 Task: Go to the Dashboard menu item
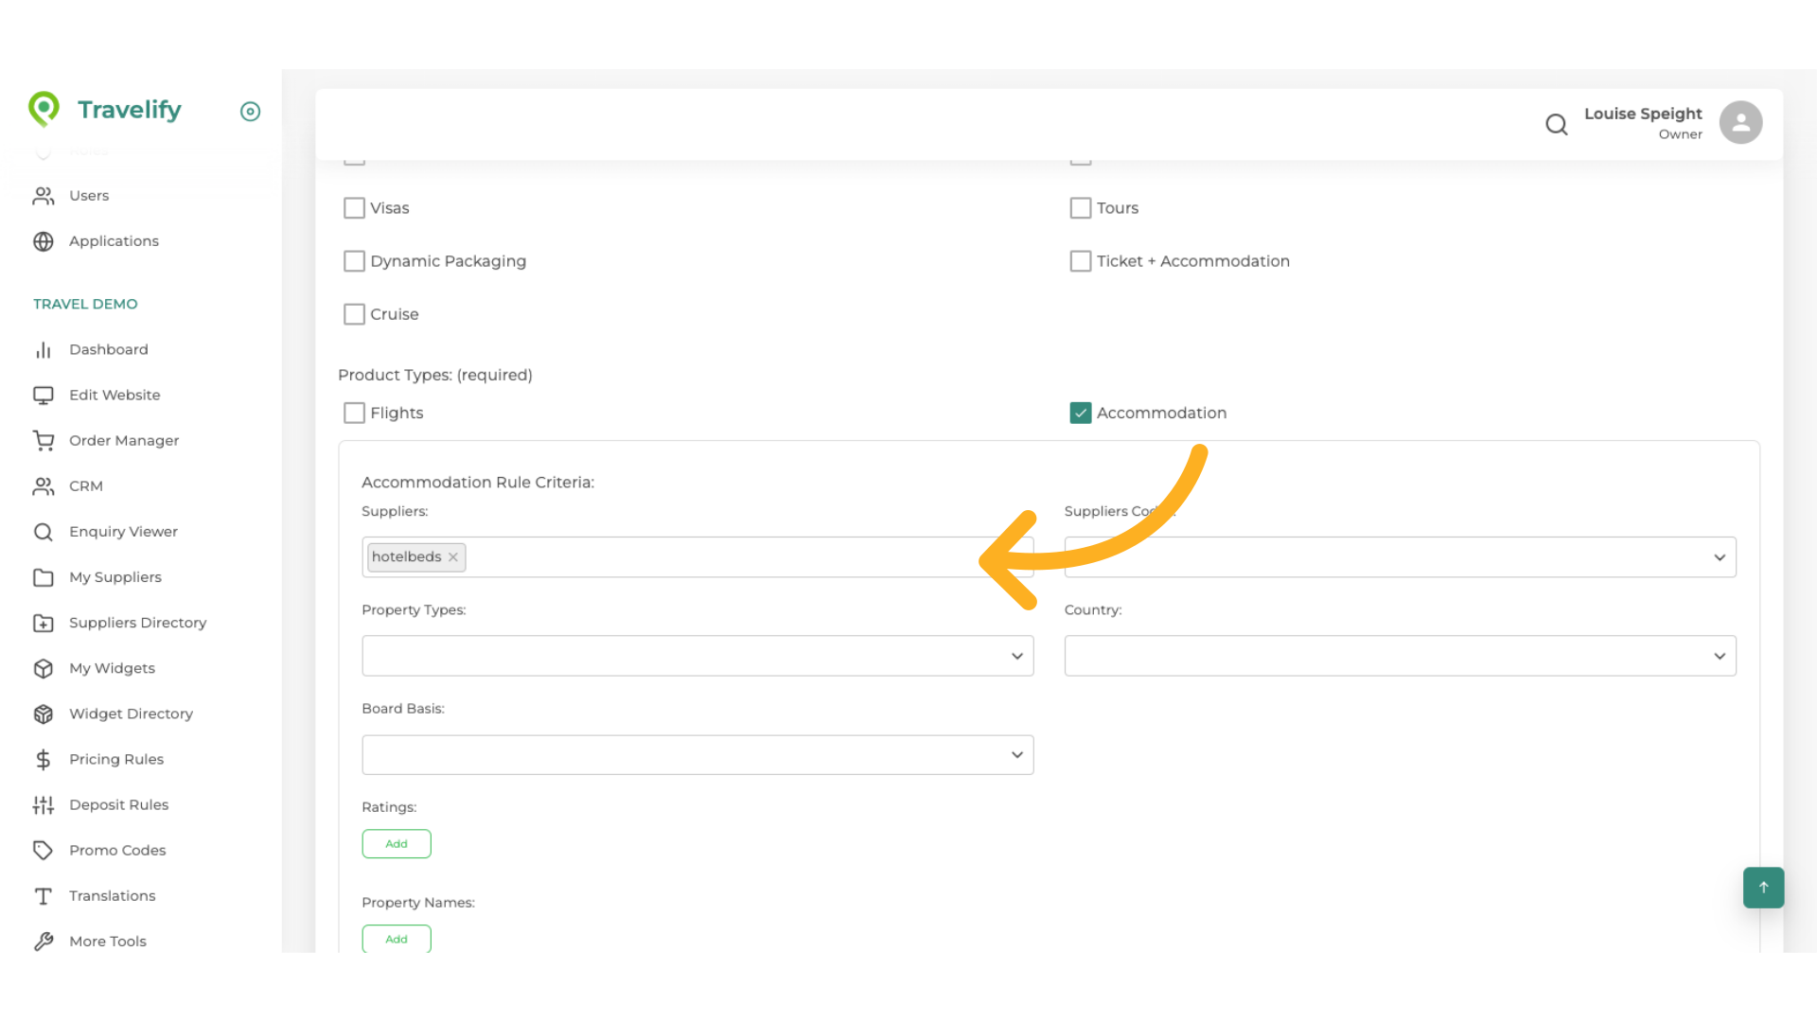coord(108,349)
